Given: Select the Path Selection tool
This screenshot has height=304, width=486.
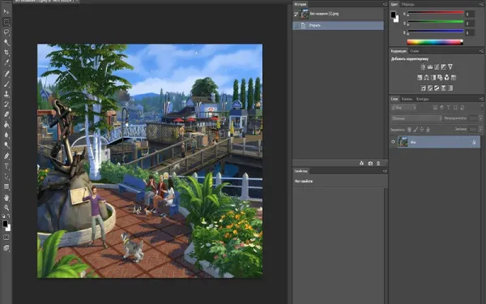Looking at the screenshot, I should pyautogui.click(x=6, y=177).
